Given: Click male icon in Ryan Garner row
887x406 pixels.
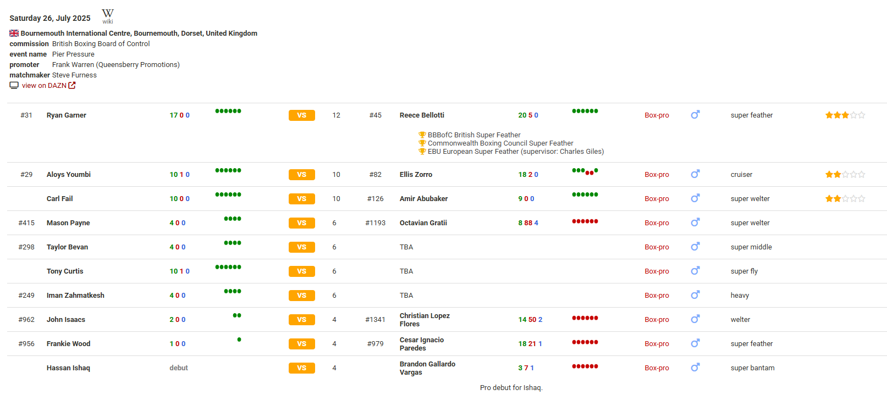Looking at the screenshot, I should coord(695,115).
